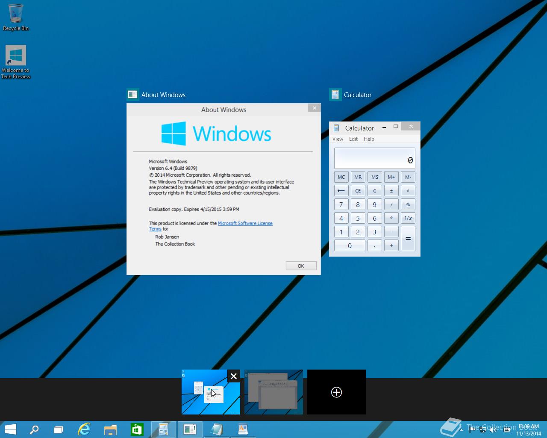
Task: Open the network tray icon
Action: coord(483,429)
